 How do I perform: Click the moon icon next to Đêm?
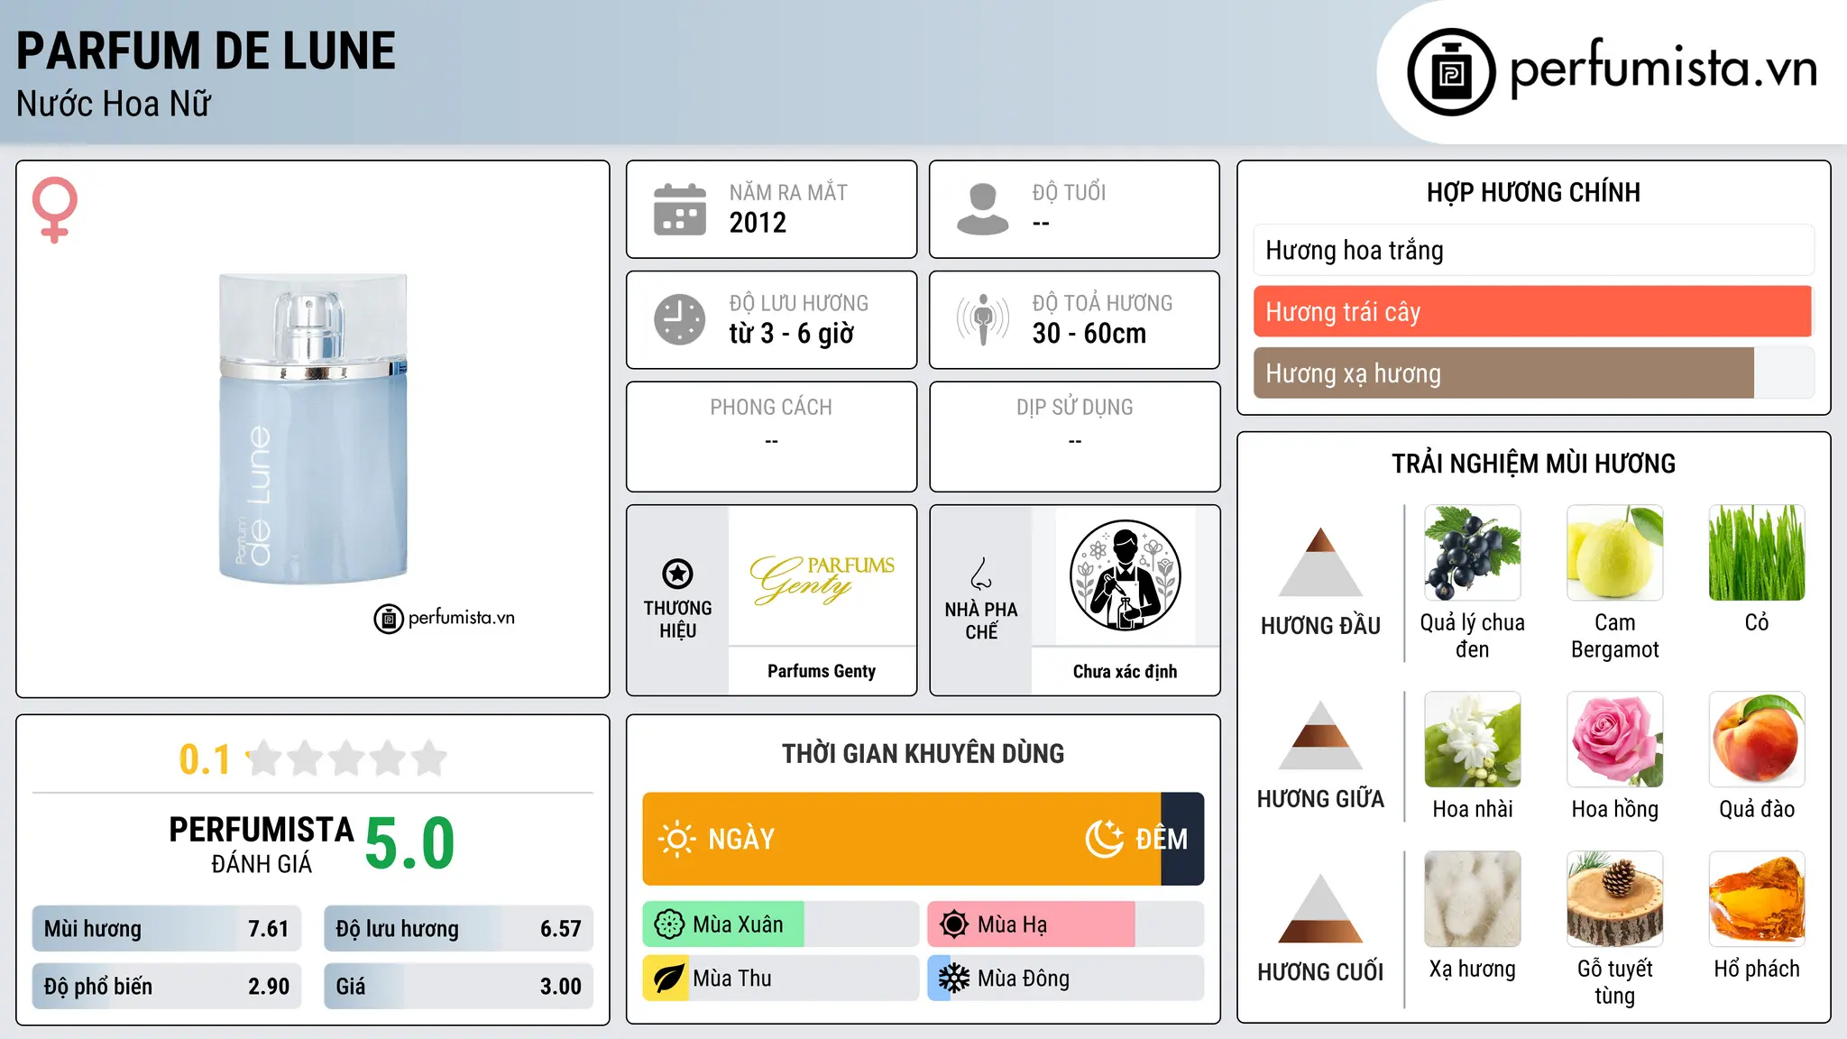coord(1104,839)
